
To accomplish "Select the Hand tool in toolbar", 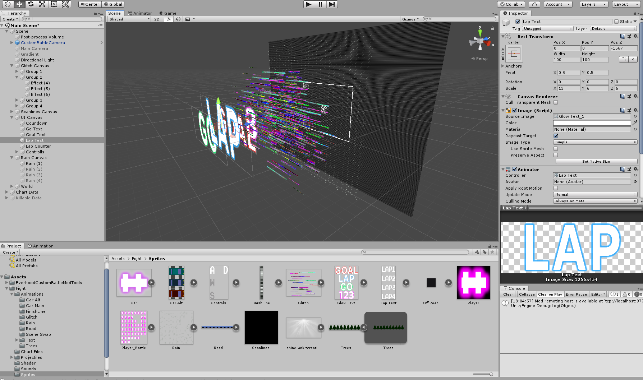I will tap(8, 4).
